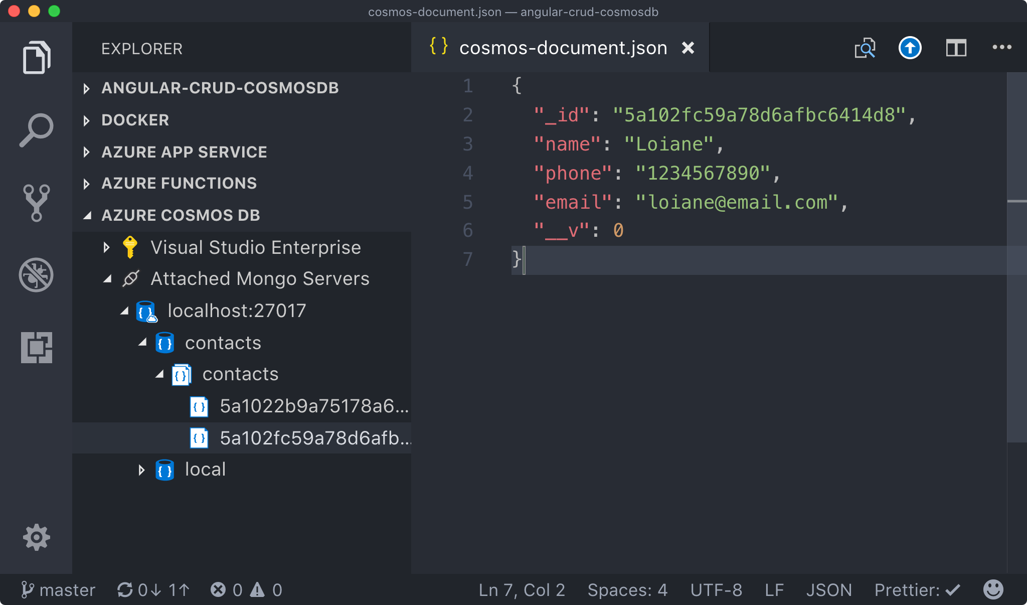Viewport: 1027px width, 605px height.
Task: Open the Search view in activity bar
Action: (36, 130)
